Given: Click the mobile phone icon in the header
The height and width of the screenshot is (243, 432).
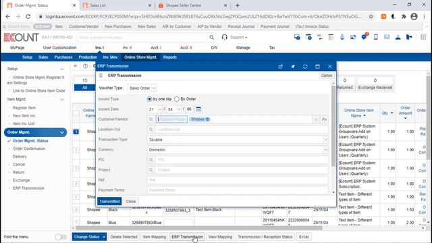Looking at the screenshot, I should [375, 37].
